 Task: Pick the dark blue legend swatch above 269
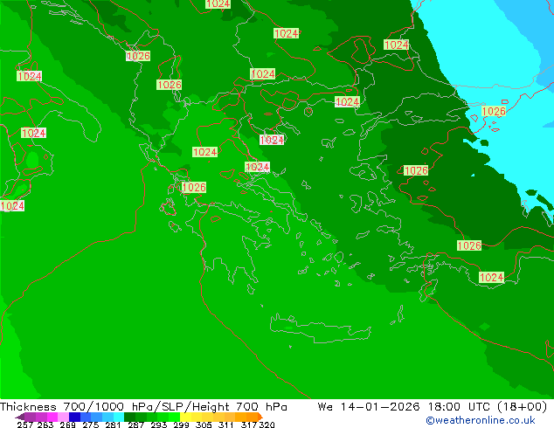point(74,417)
